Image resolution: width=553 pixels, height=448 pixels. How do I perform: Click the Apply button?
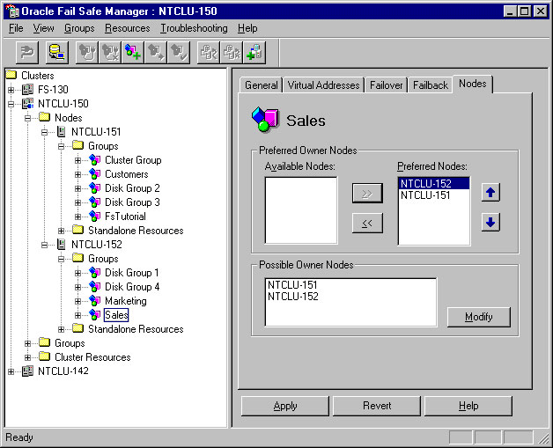pos(285,406)
